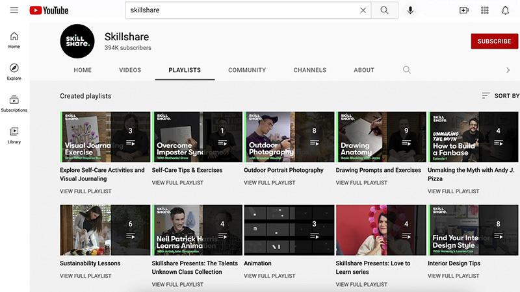Click the Sustainability Lessons title
Viewport: 520px width, 292px height.
(90, 263)
